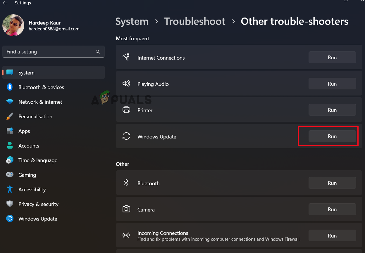The height and width of the screenshot is (253, 365).
Task: Click the search magnifier icon
Action: pyautogui.click(x=98, y=52)
